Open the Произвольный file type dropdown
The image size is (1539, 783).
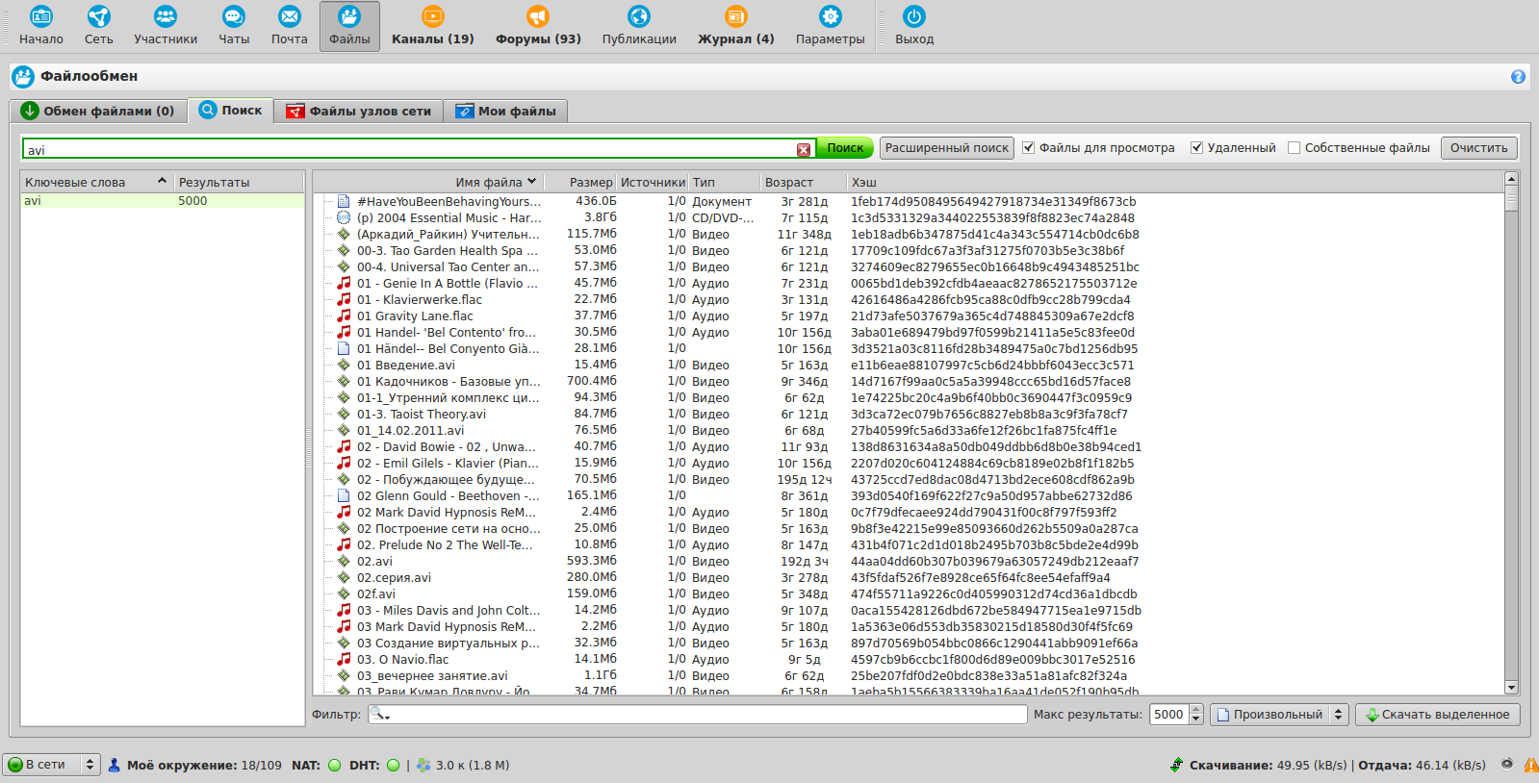tap(1278, 715)
